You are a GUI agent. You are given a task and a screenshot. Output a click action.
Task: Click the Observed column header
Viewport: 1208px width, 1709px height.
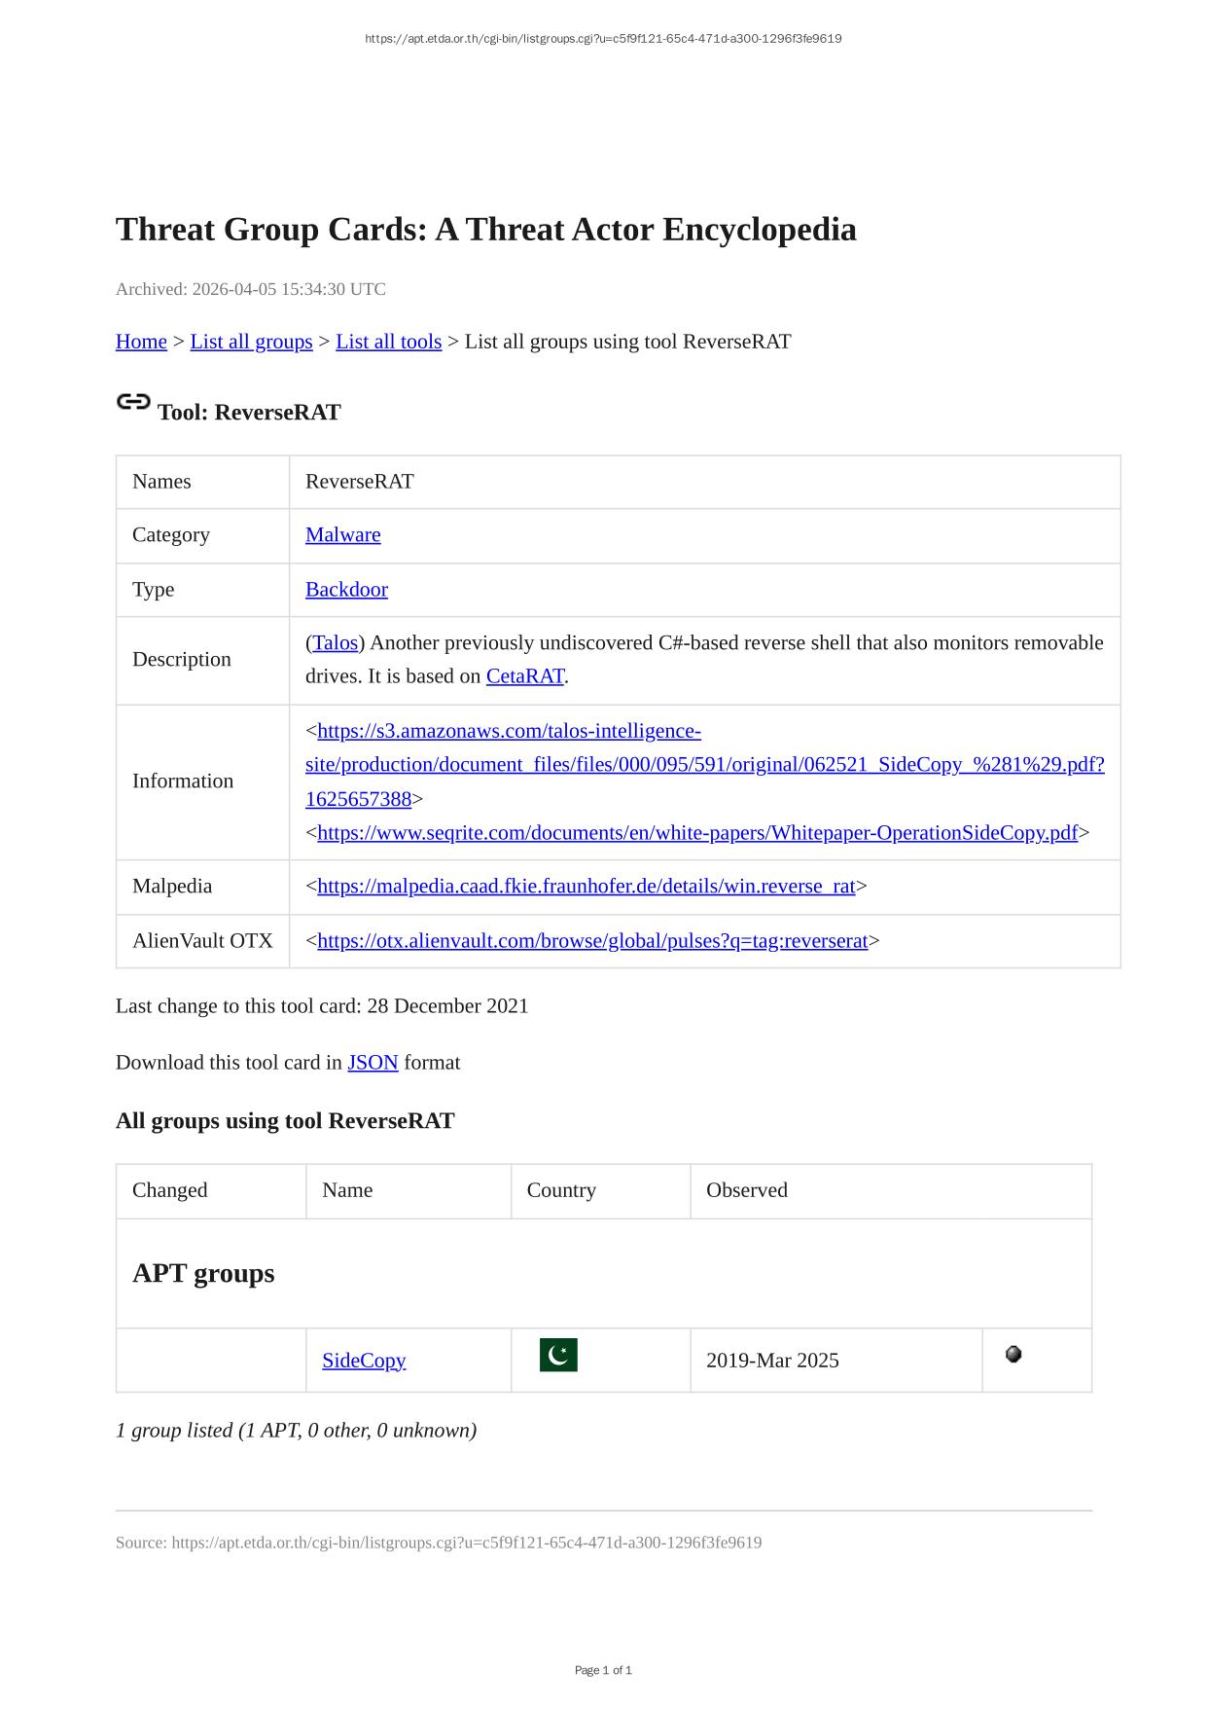click(x=747, y=1190)
